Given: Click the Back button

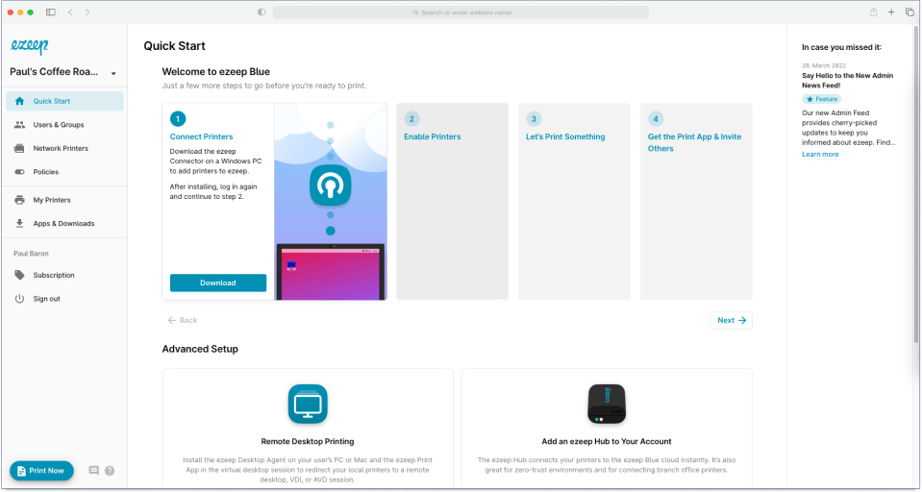Looking at the screenshot, I should coord(183,320).
